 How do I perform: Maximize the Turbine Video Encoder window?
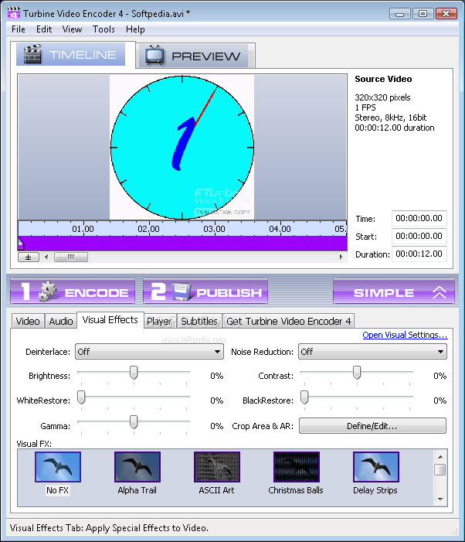pyautogui.click(x=423, y=13)
